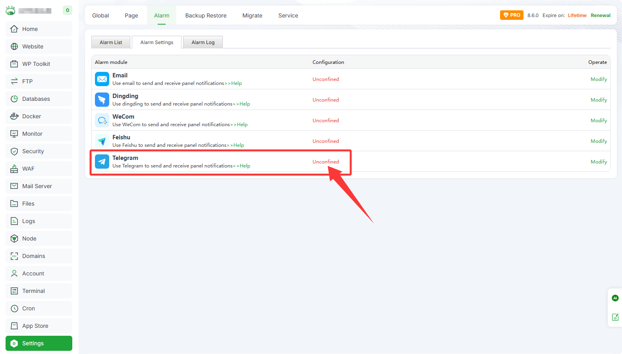622x354 pixels.
Task: Click the WeCom module icon
Action: coord(102,120)
